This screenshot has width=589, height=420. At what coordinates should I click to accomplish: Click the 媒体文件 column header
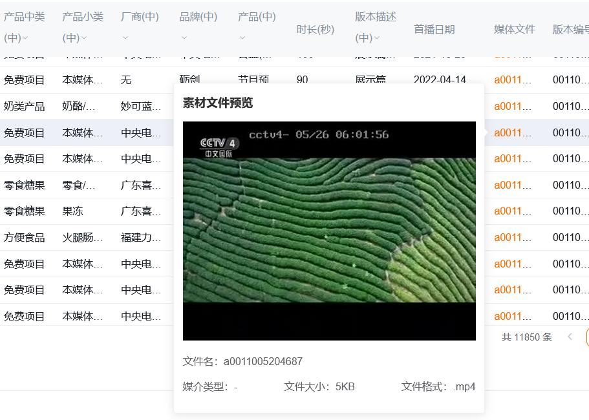[x=514, y=29]
